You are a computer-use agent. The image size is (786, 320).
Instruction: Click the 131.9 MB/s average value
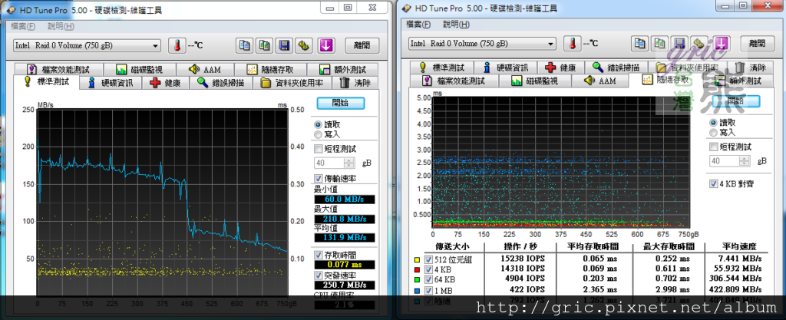tap(345, 237)
